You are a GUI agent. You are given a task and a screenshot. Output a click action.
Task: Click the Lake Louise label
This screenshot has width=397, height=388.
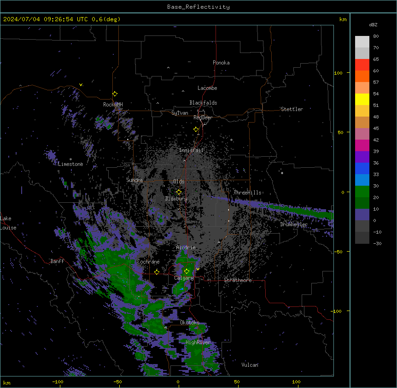coord(8,223)
